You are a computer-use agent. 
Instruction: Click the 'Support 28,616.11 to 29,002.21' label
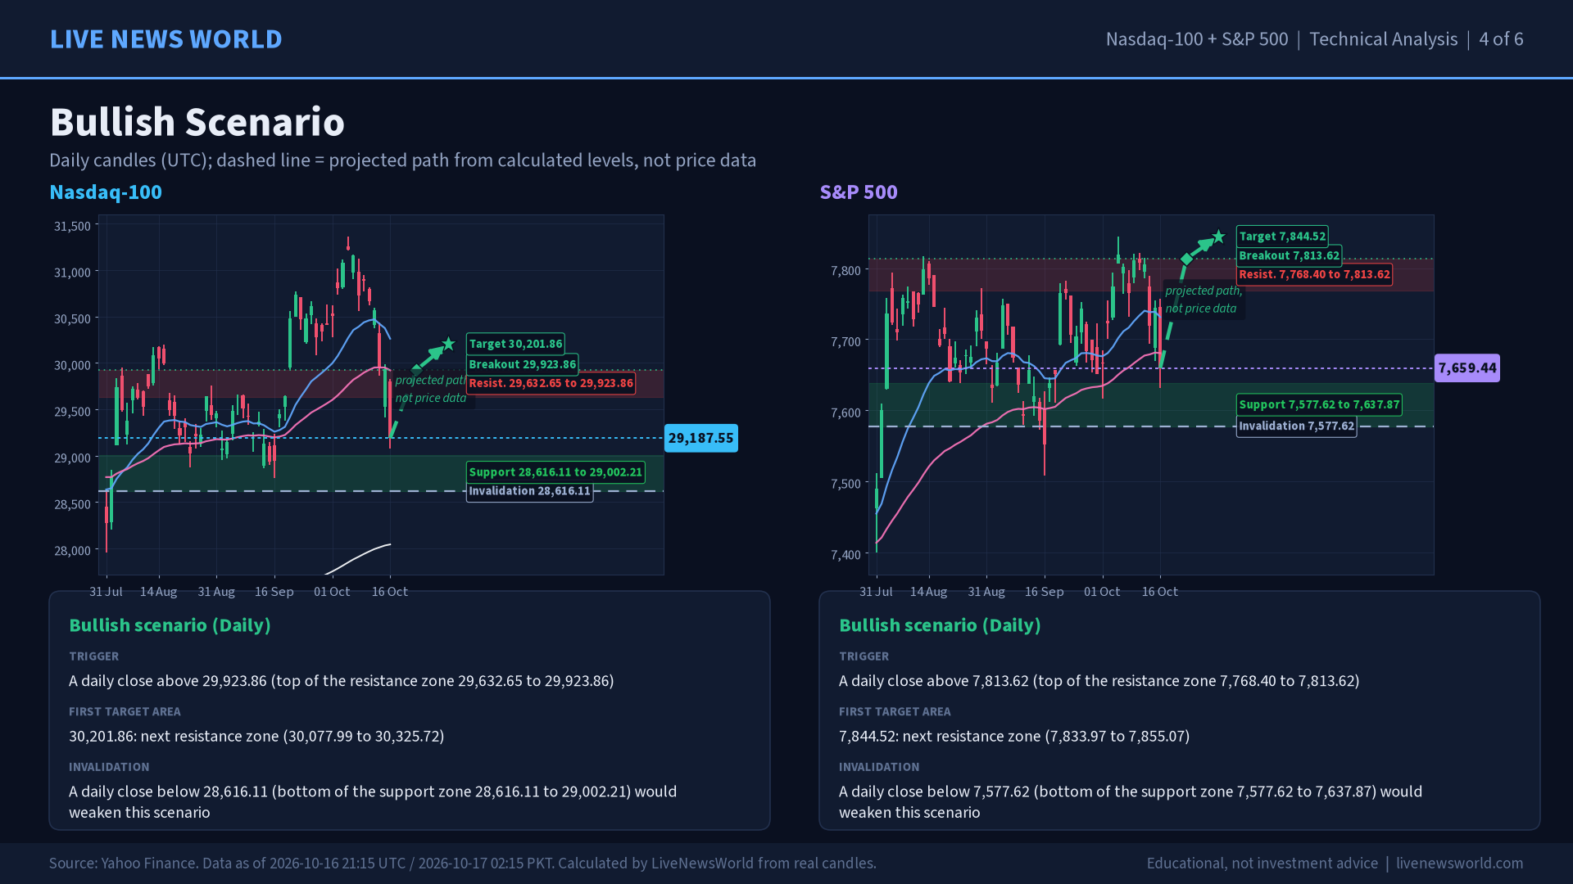pos(555,472)
